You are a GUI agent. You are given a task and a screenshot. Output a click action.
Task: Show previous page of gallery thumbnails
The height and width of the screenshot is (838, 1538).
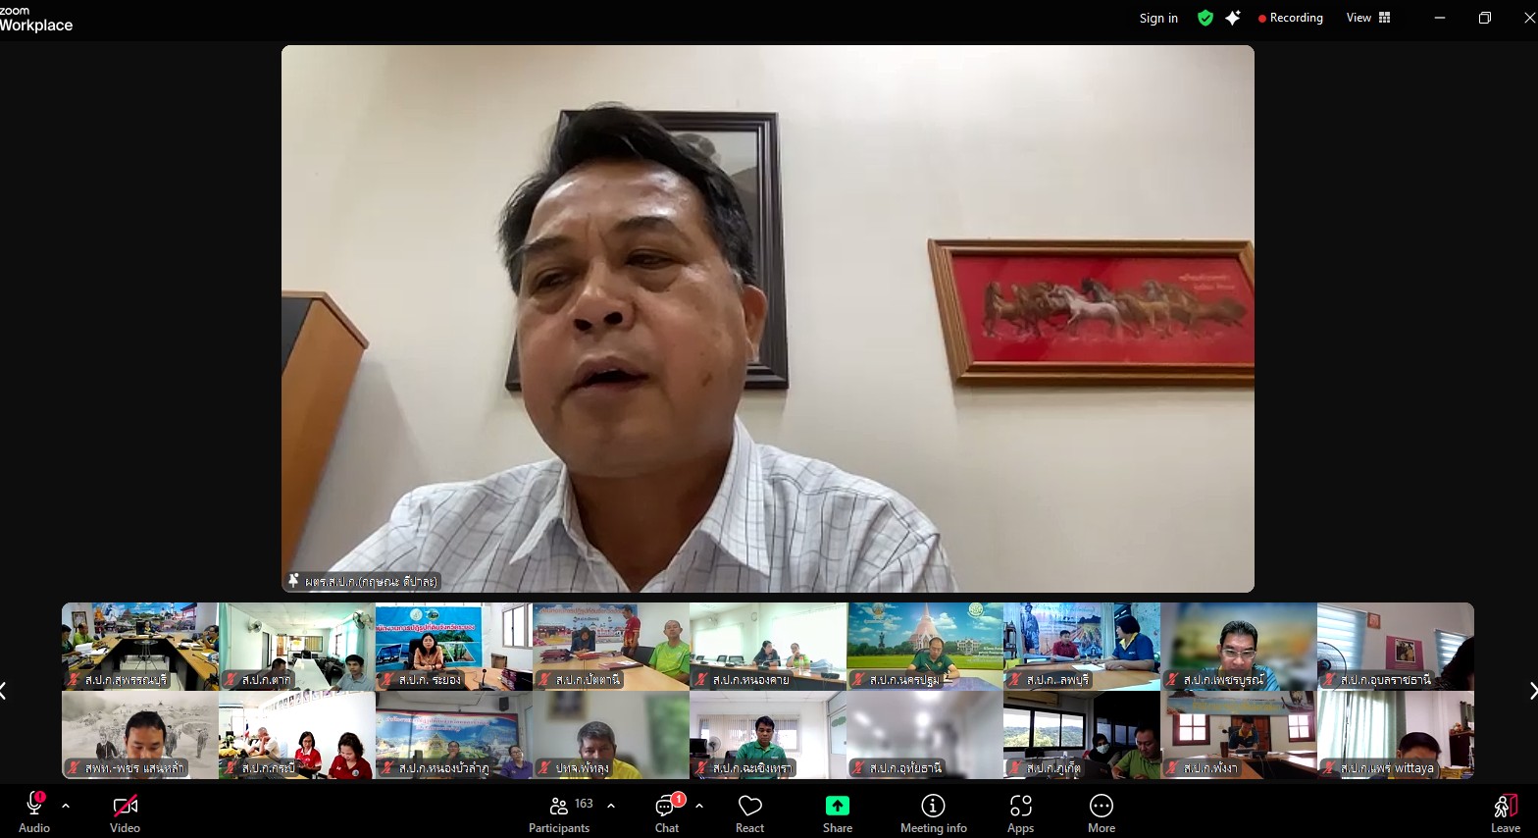pyautogui.click(x=4, y=691)
